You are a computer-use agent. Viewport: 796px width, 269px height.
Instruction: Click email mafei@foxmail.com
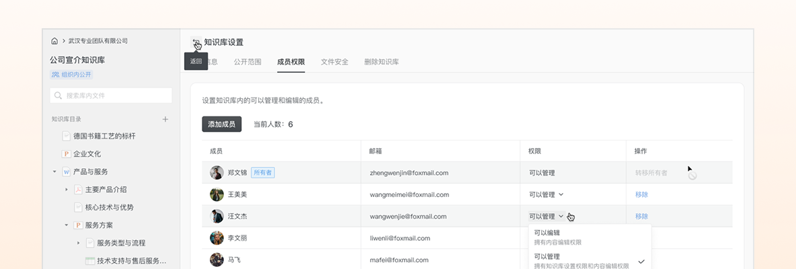point(399,260)
